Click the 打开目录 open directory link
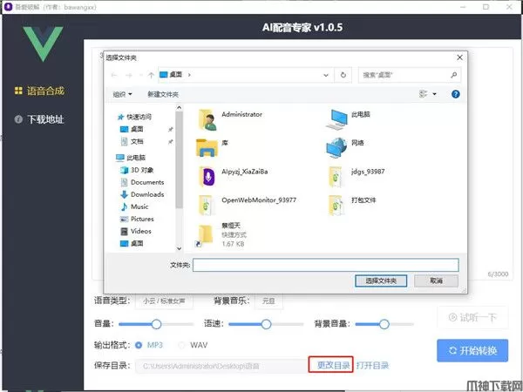This screenshot has width=523, height=392. (372, 366)
